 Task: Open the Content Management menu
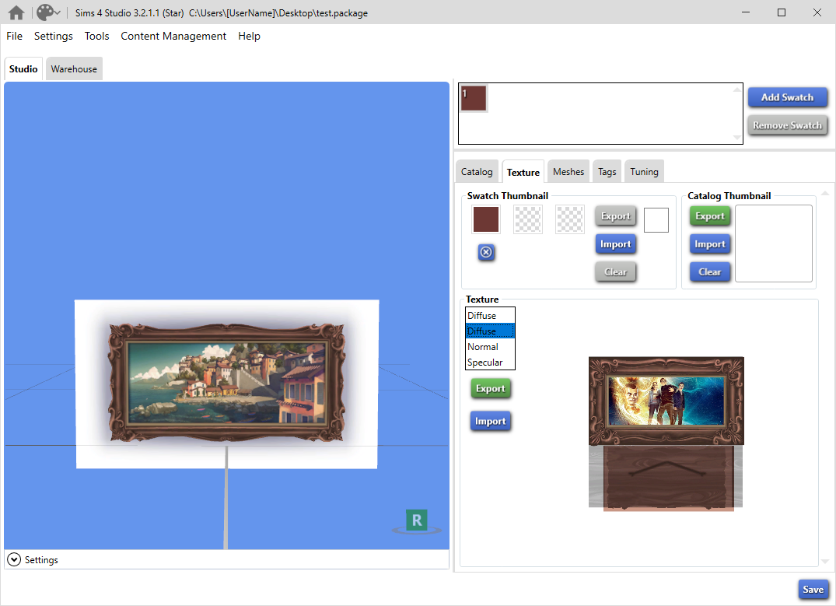(x=173, y=36)
